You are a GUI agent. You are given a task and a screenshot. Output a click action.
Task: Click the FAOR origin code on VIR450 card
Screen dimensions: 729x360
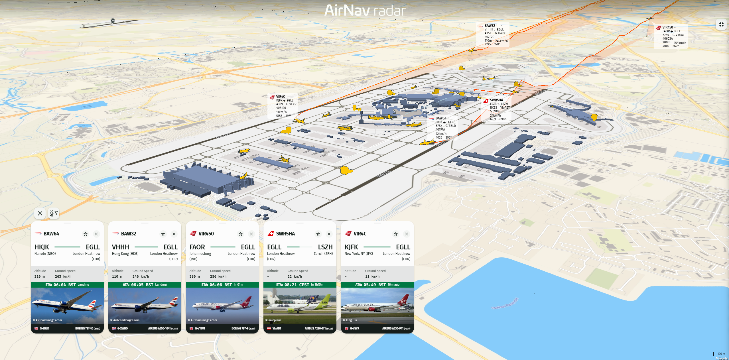pyautogui.click(x=197, y=247)
